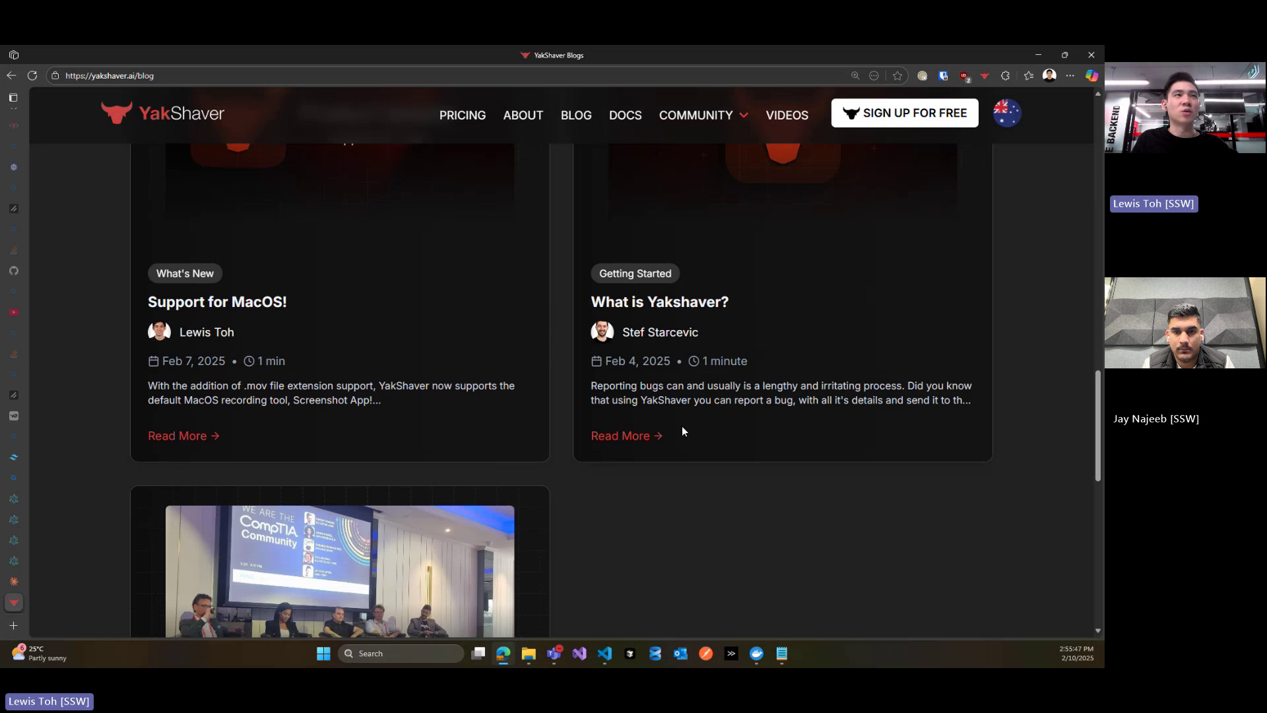Switch to the BLOG navigation item
The width and height of the screenshot is (1267, 713).
576,115
